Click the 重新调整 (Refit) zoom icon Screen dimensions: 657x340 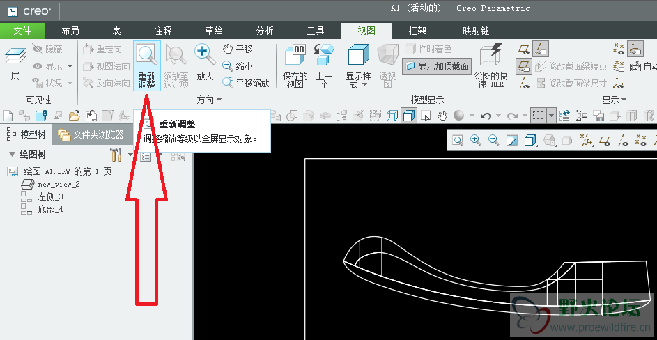(146, 65)
